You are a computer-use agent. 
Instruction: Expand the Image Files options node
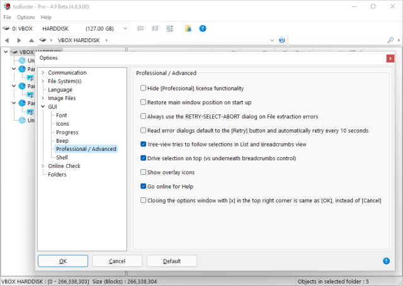(43, 98)
